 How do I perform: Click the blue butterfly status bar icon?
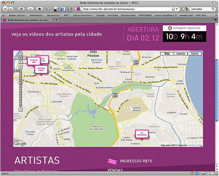point(197,173)
